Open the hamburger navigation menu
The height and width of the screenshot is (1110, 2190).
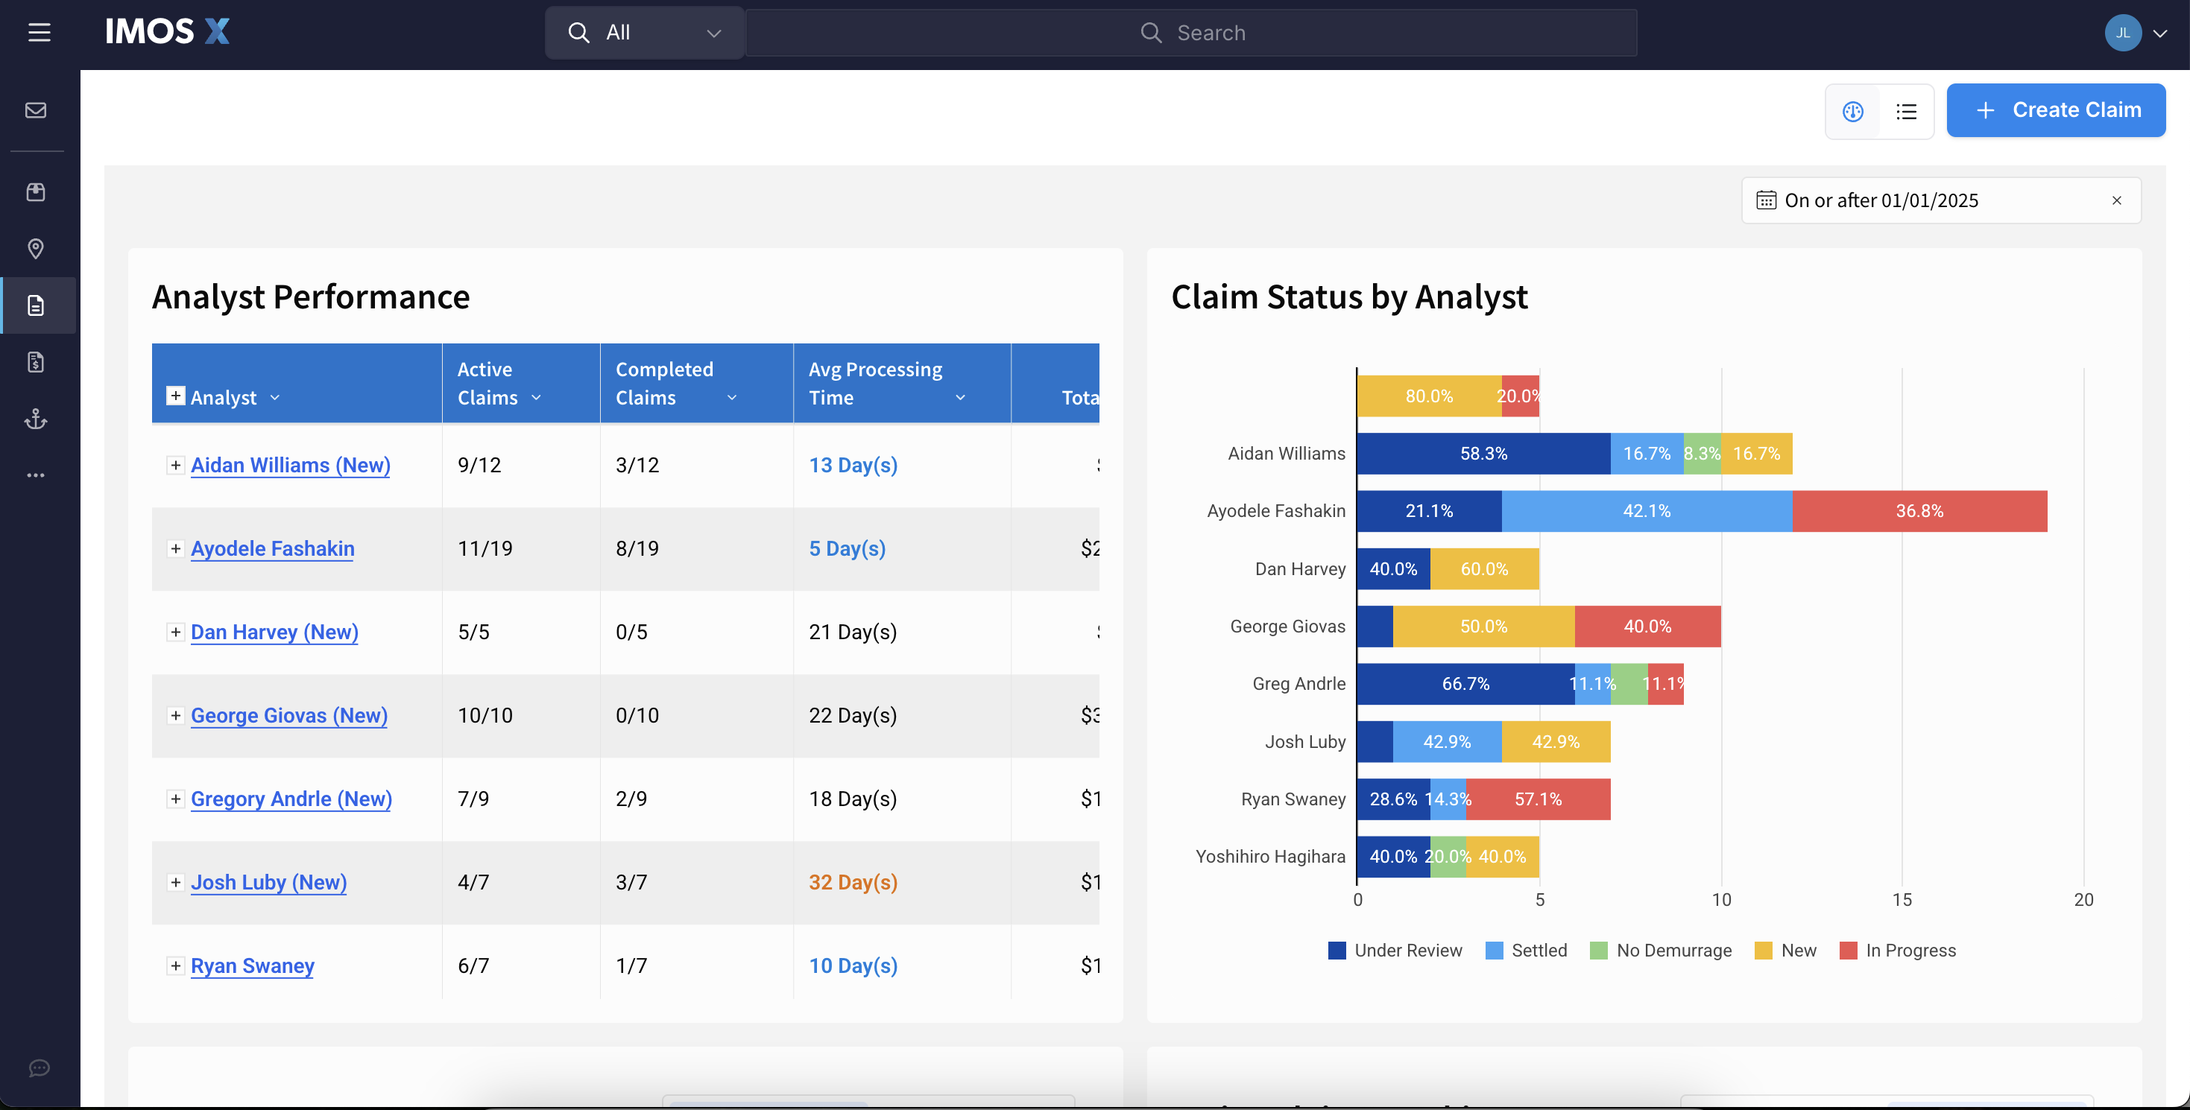(39, 32)
